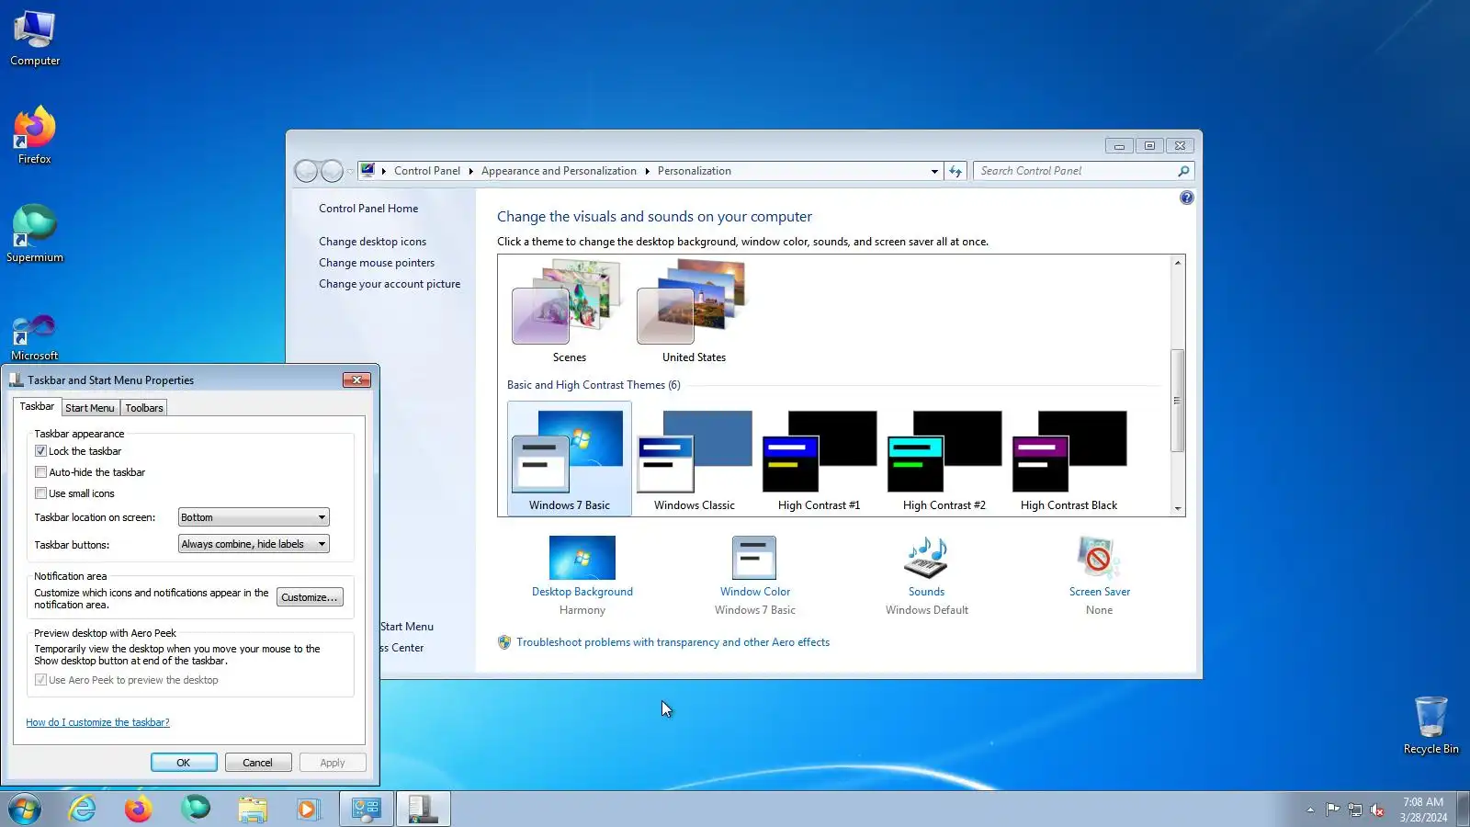This screenshot has height=827, width=1470.
Task: Launch Supermium from the taskbar
Action: pos(195,809)
